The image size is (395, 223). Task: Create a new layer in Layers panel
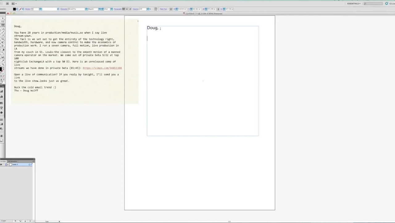click(x=25, y=221)
